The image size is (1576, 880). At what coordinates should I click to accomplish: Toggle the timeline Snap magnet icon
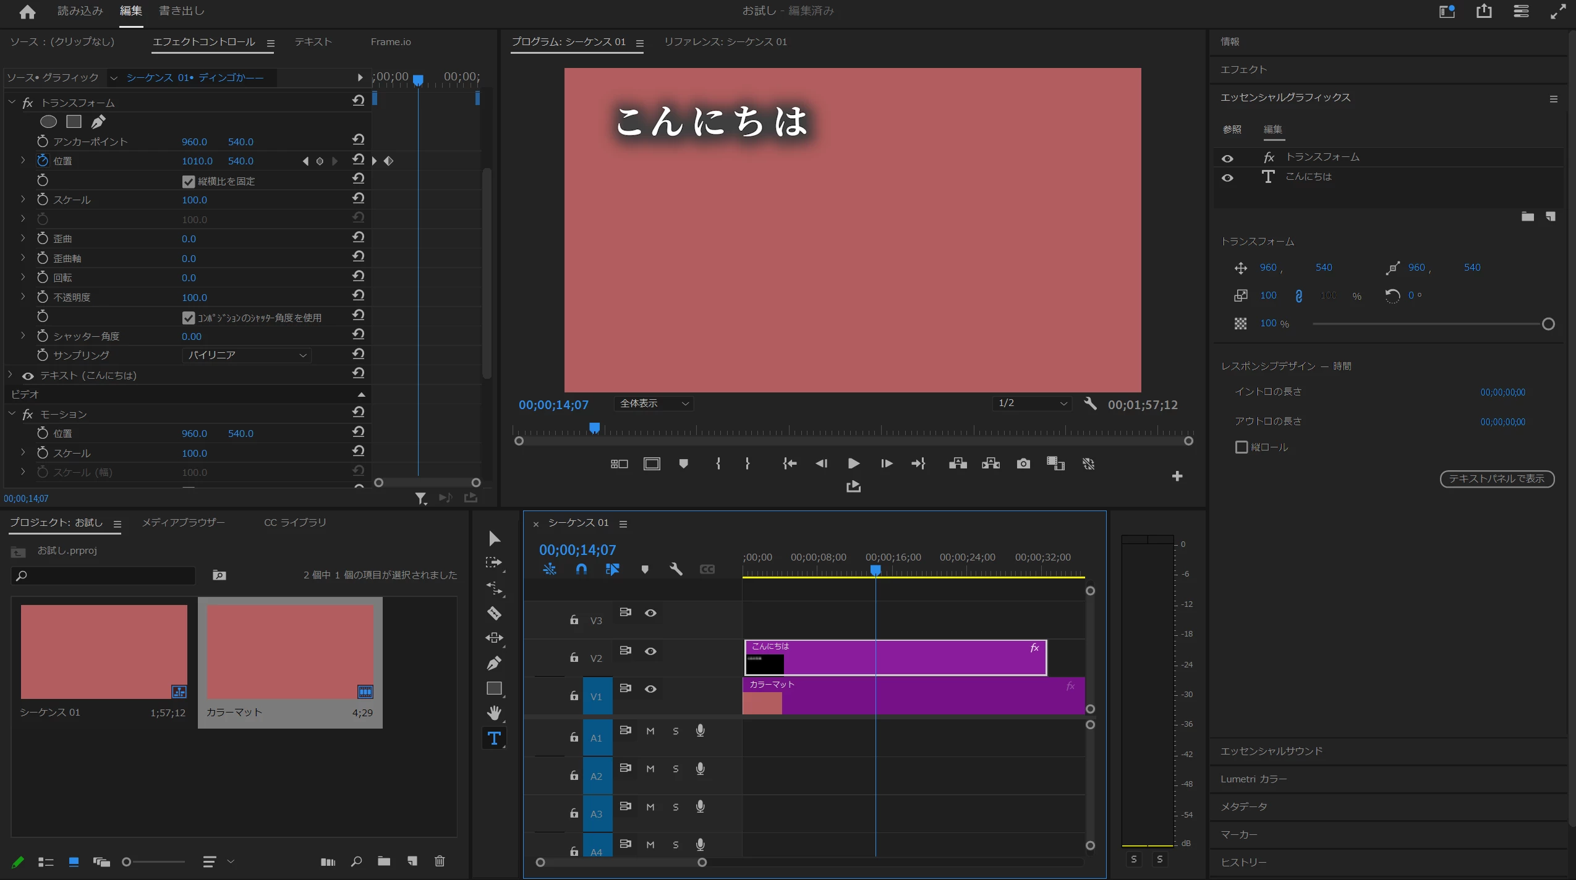pyautogui.click(x=581, y=569)
